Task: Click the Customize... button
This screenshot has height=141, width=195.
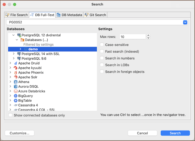Action: coord(19,133)
